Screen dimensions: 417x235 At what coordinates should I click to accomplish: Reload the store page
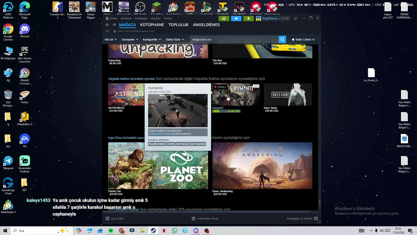click(107, 31)
